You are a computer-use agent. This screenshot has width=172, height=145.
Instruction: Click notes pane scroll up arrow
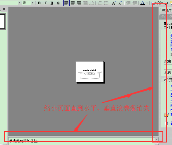click(x=157, y=140)
